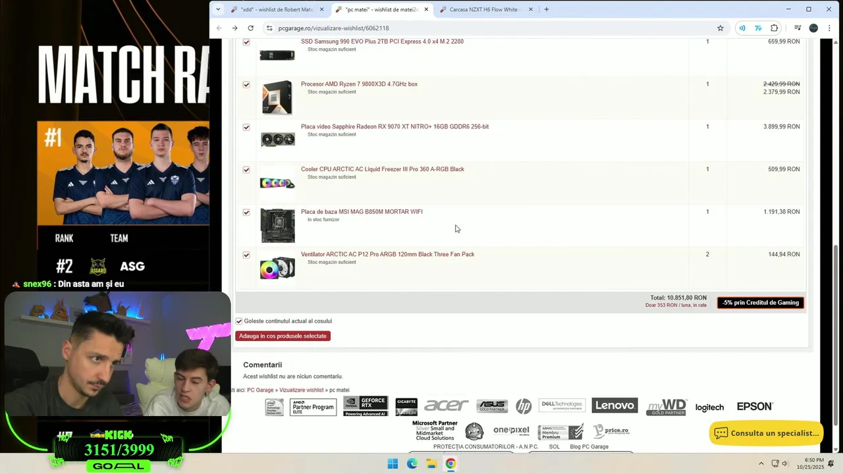Launch Microsoft Edge from the taskbar
Image resolution: width=843 pixels, height=474 pixels.
tap(412, 464)
